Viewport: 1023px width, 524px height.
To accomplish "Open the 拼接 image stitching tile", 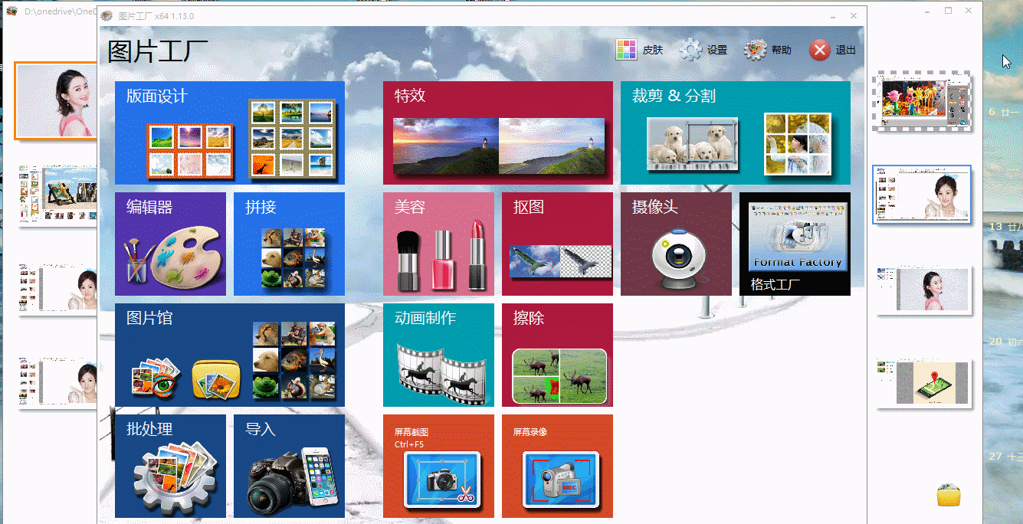I will 289,244.
